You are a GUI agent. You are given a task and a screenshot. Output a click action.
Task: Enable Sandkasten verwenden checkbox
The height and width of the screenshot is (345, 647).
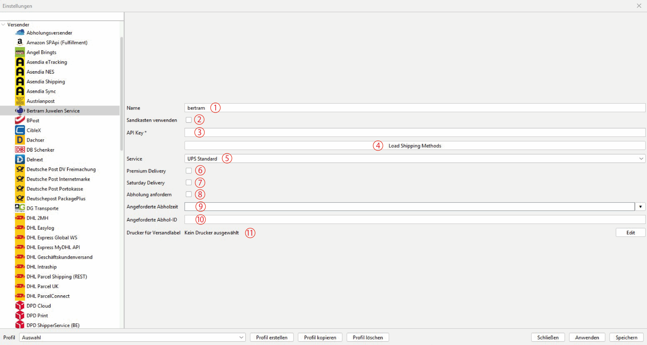point(189,120)
